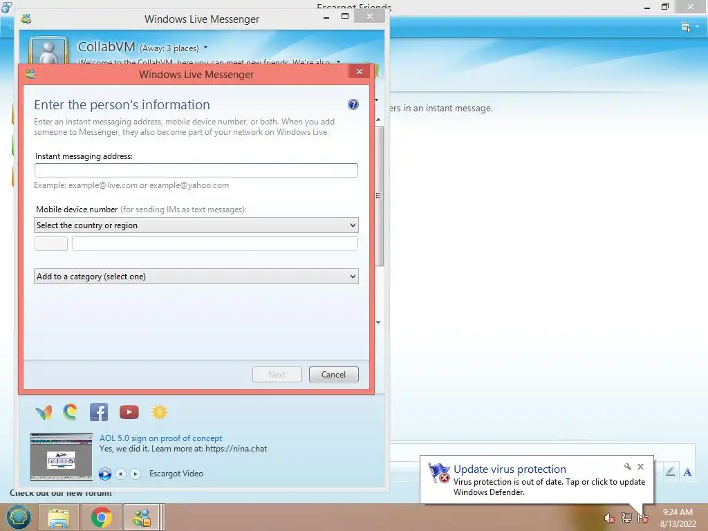Click the Update virus protection notification title
Viewport: 708px width, 531px height.
[510, 469]
